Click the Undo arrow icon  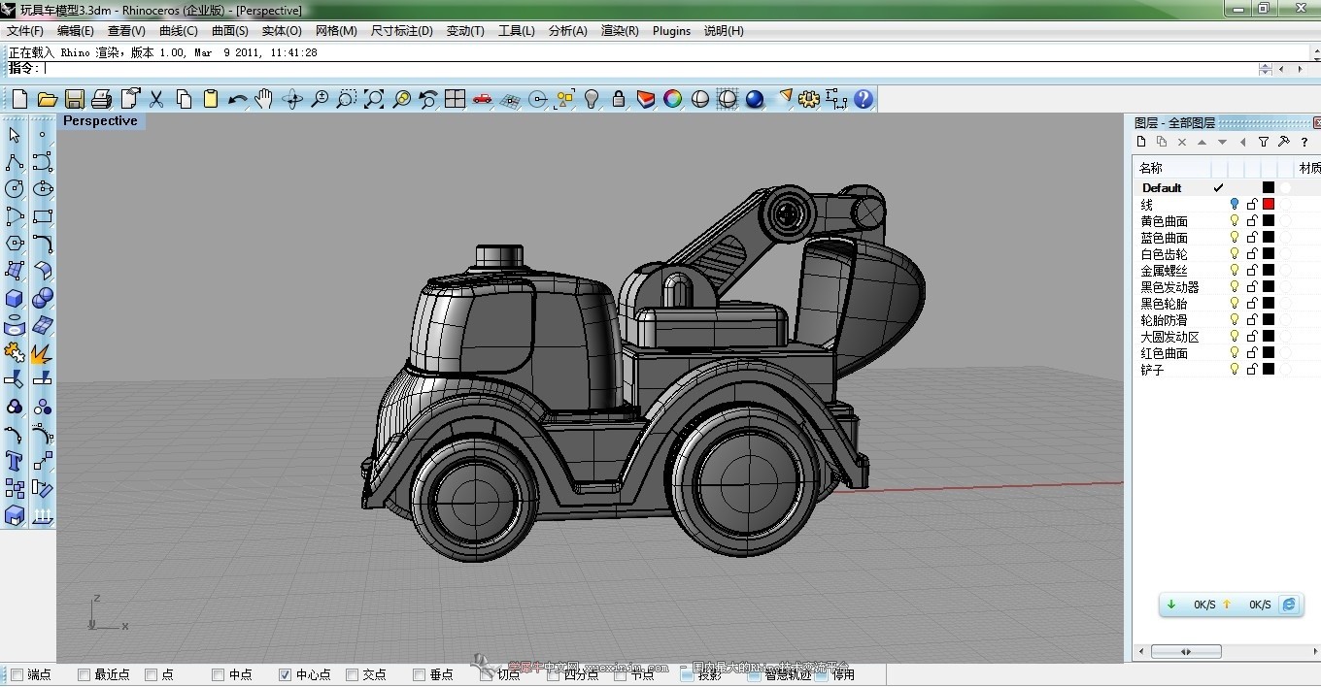coord(238,99)
